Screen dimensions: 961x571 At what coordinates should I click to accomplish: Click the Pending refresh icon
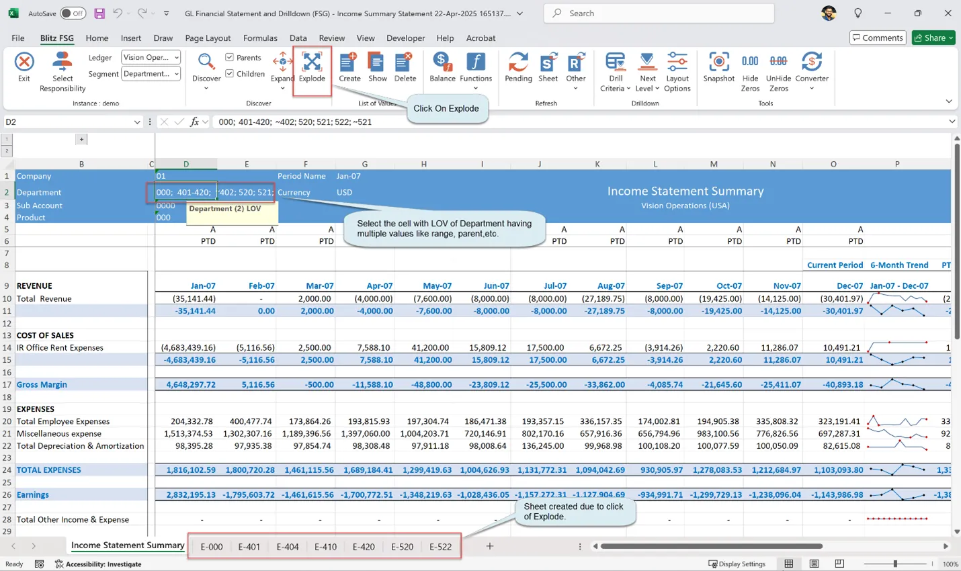tap(518, 62)
